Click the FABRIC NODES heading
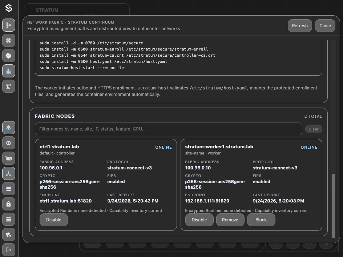The height and width of the screenshot is (257, 343). point(55,116)
